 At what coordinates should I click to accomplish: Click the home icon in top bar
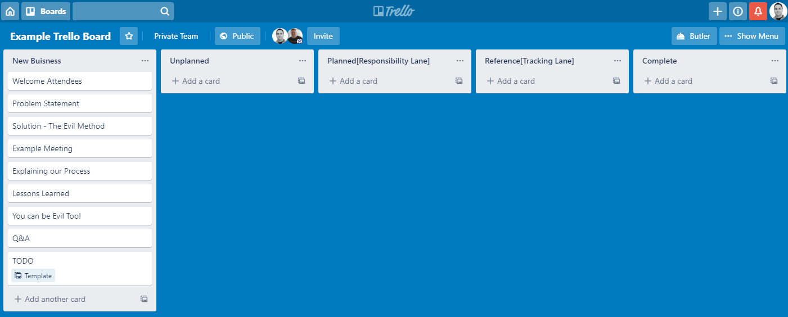click(x=10, y=11)
